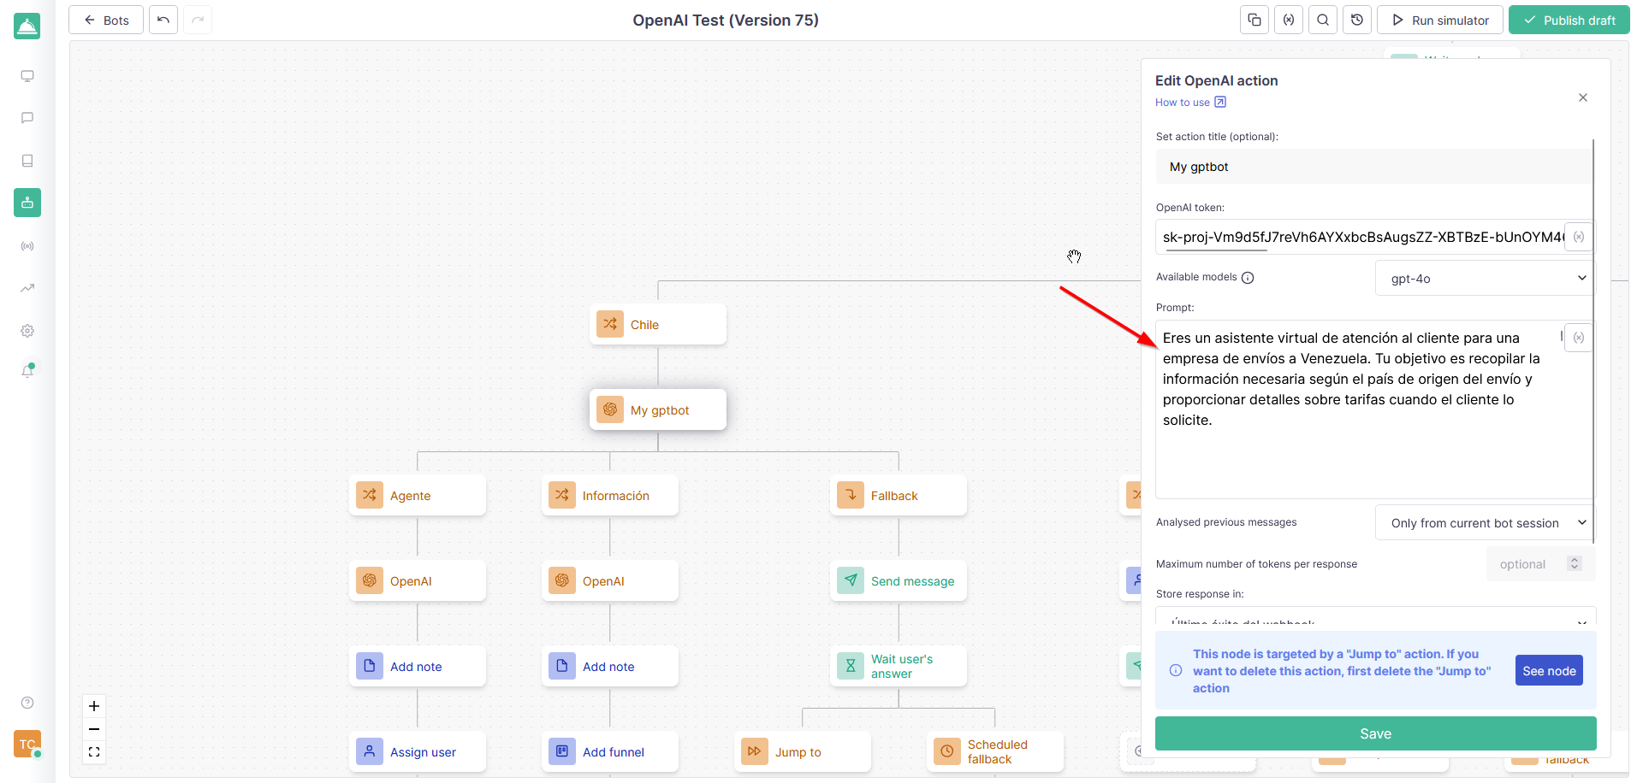
Task: Zoom out on canvas with minus button
Action: coord(94,729)
